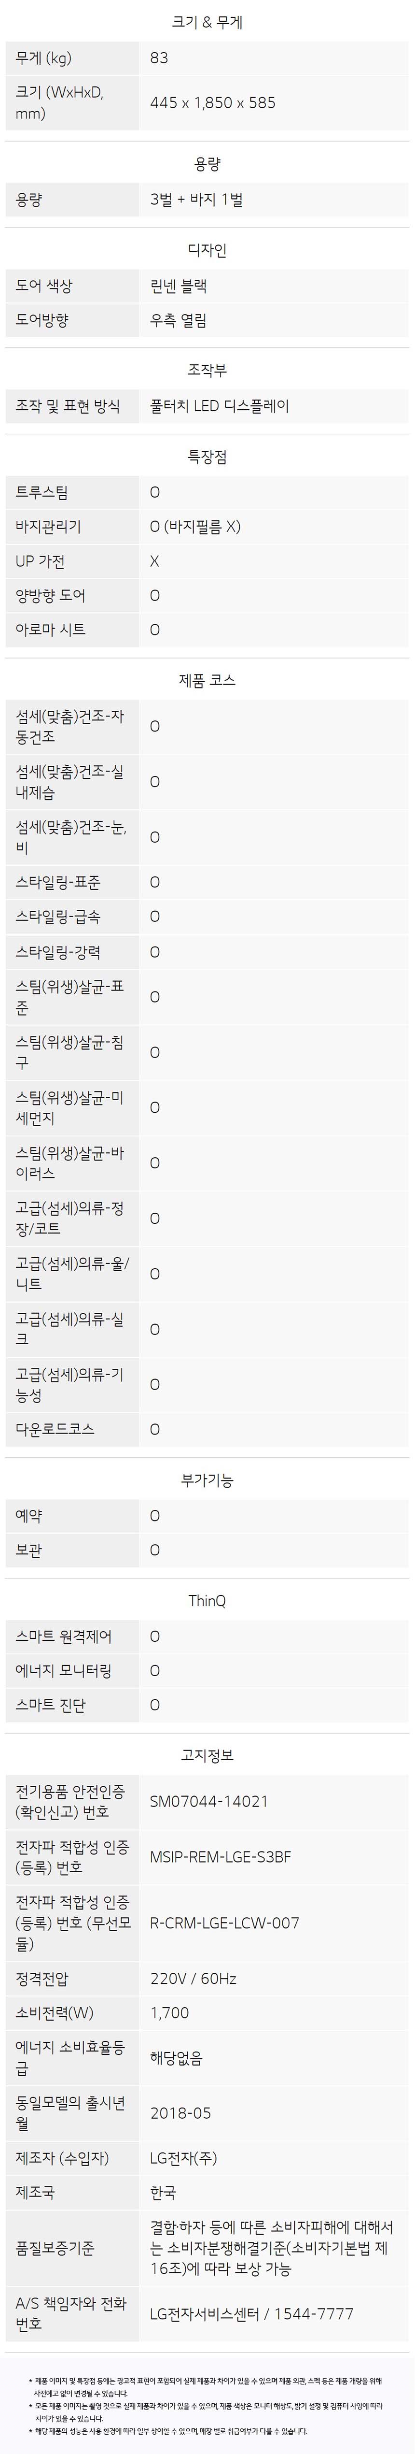Image resolution: width=415 pixels, height=2454 pixels.
Task: Click the X value for UP 가전
Action: tap(155, 561)
